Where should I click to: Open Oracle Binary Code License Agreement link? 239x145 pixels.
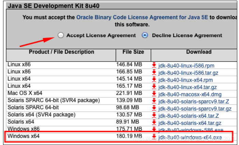coord(142,17)
